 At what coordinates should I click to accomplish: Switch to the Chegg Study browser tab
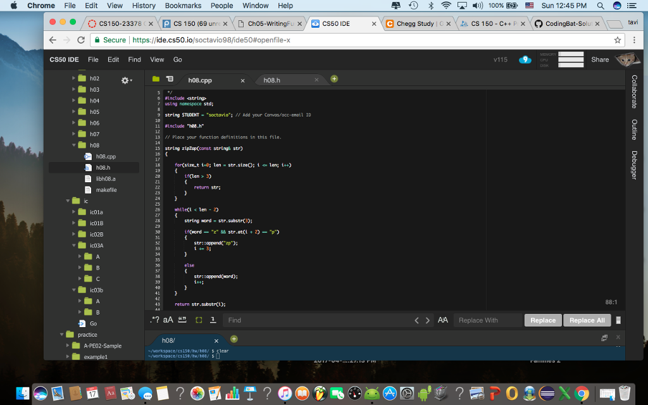pyautogui.click(x=419, y=23)
